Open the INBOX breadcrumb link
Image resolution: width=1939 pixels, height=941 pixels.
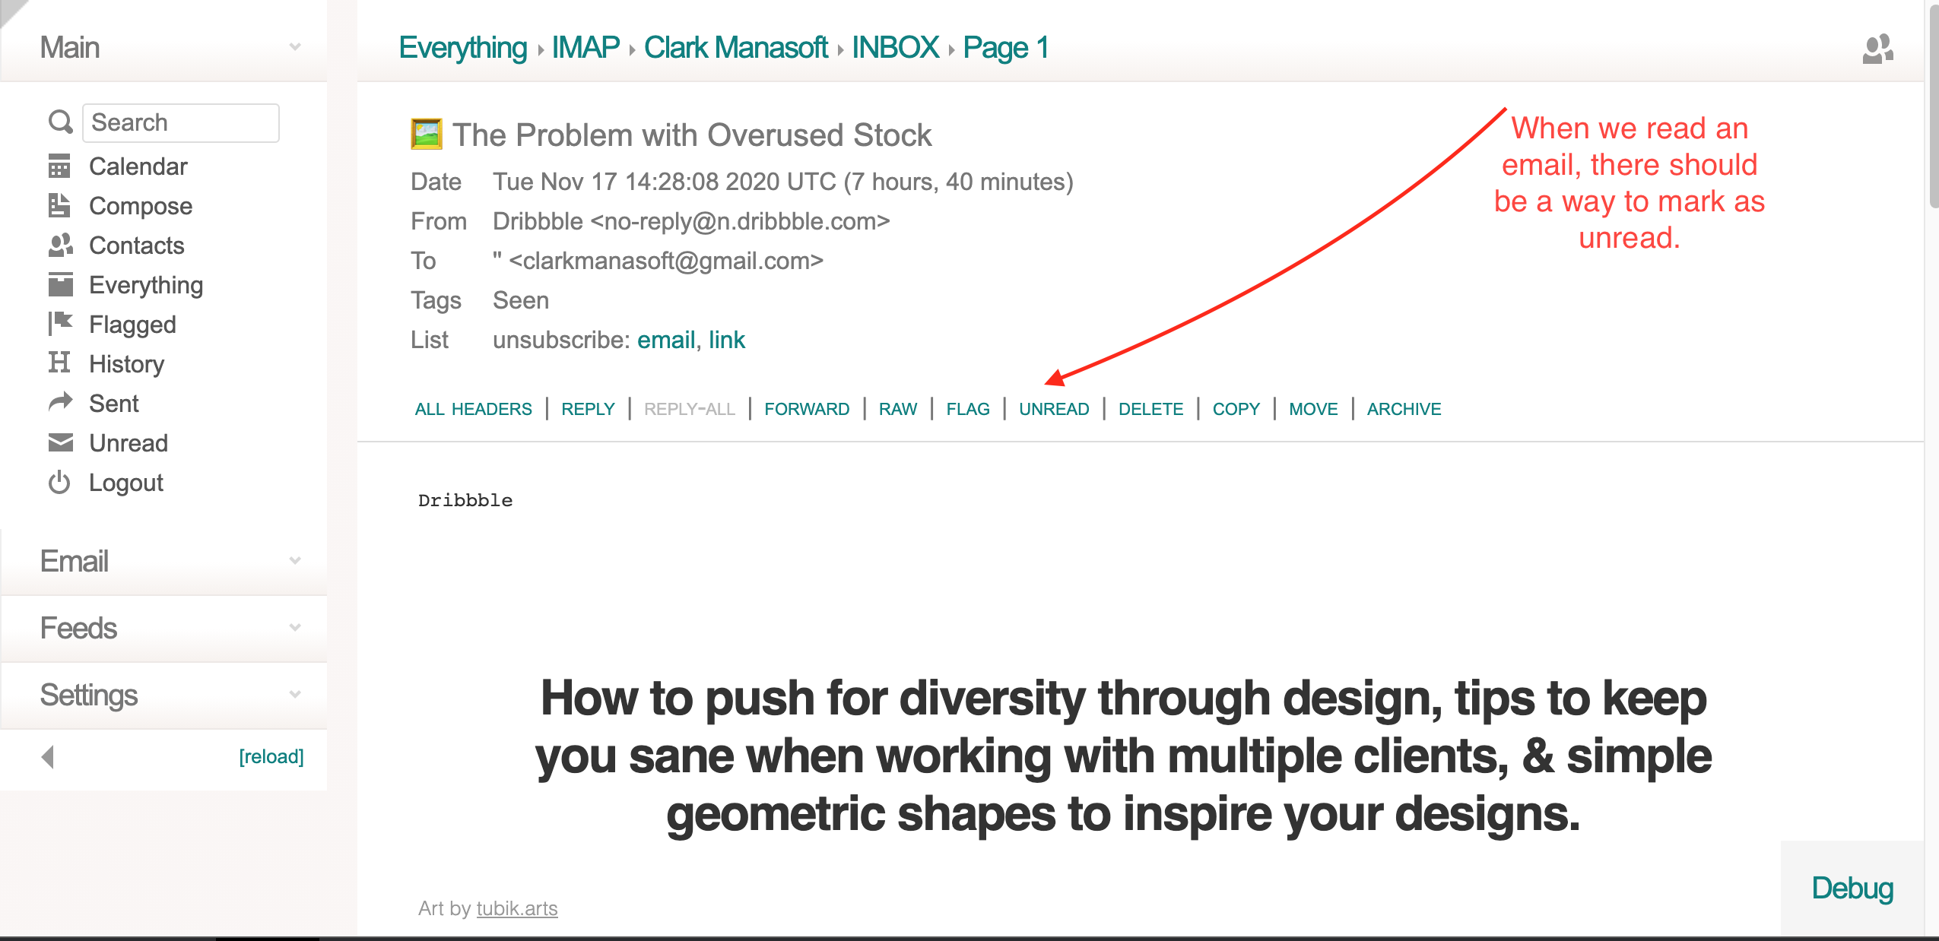(894, 47)
